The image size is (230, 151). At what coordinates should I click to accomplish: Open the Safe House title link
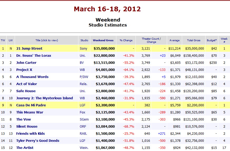[x=26, y=91]
